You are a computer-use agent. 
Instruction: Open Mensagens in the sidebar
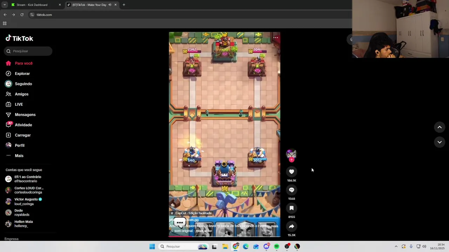(x=20, y=114)
